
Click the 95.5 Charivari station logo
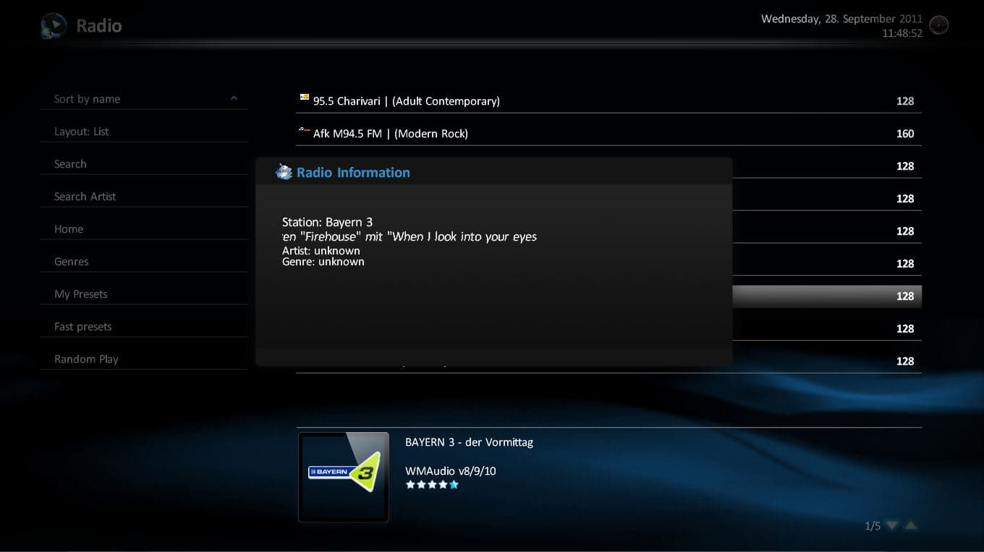pyautogui.click(x=305, y=97)
